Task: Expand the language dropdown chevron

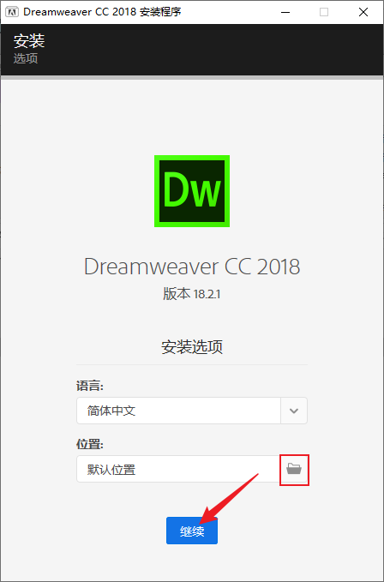Action: tap(294, 411)
